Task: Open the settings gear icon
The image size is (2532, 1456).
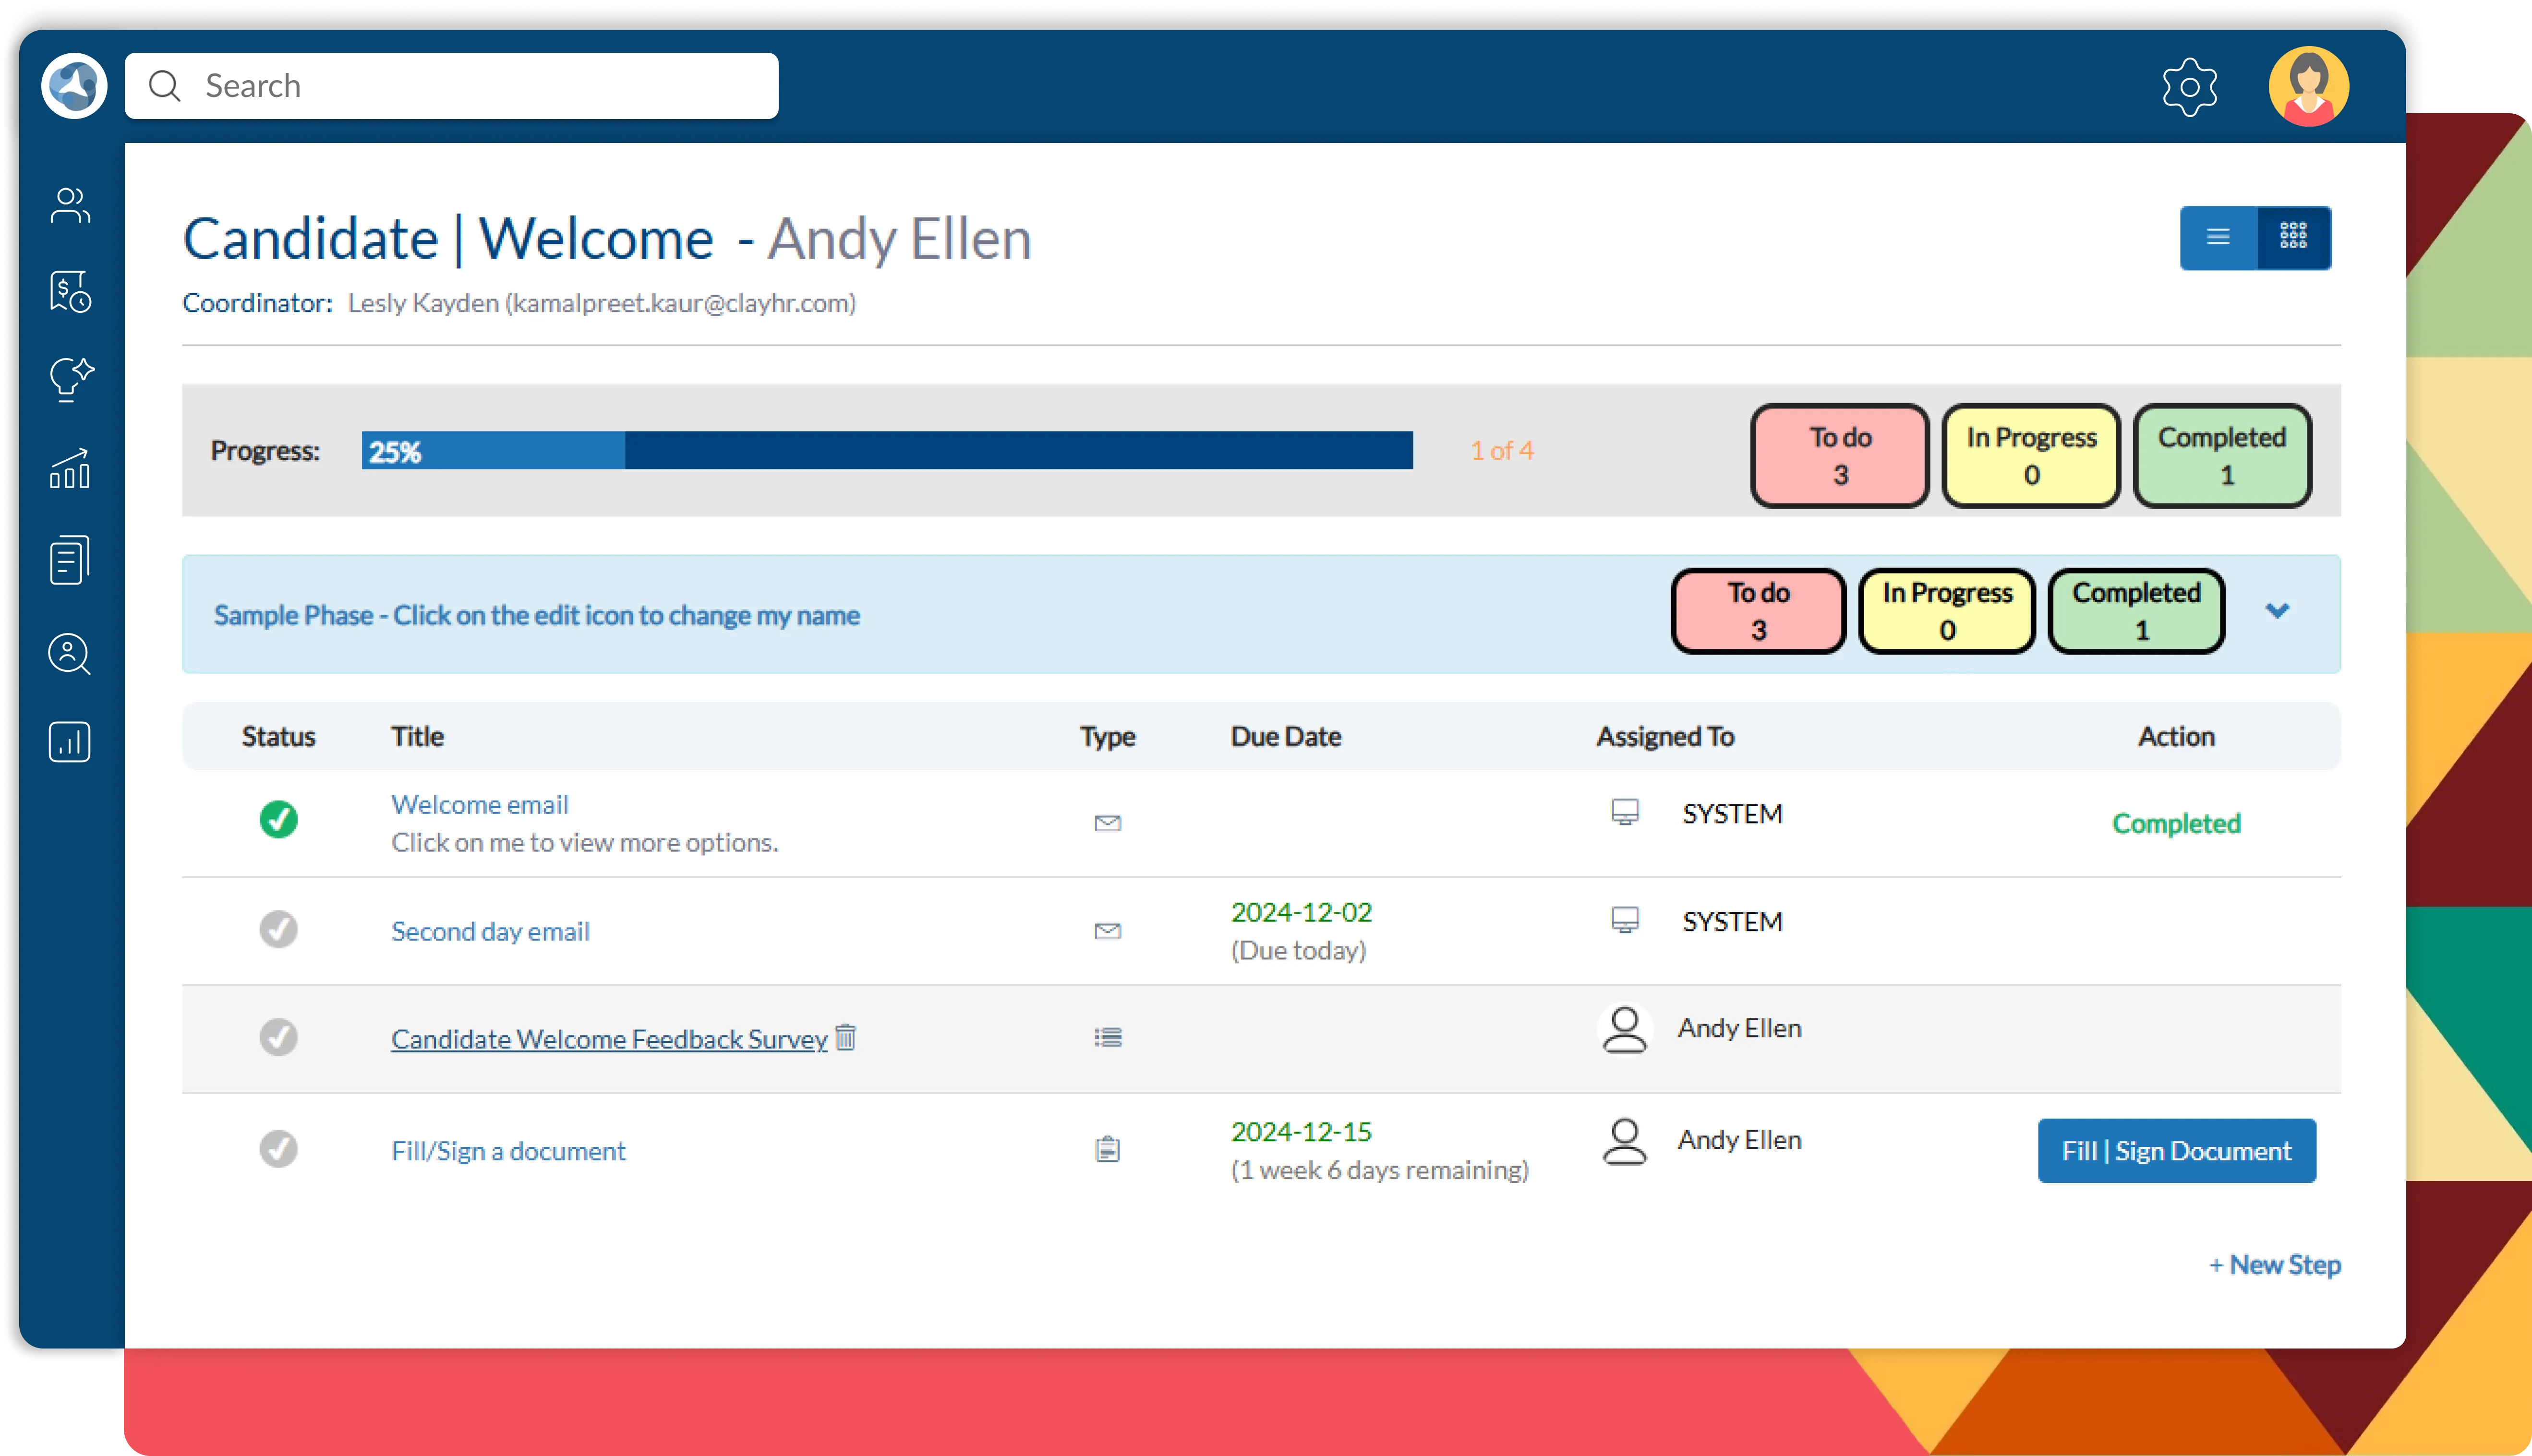Action: click(2189, 87)
